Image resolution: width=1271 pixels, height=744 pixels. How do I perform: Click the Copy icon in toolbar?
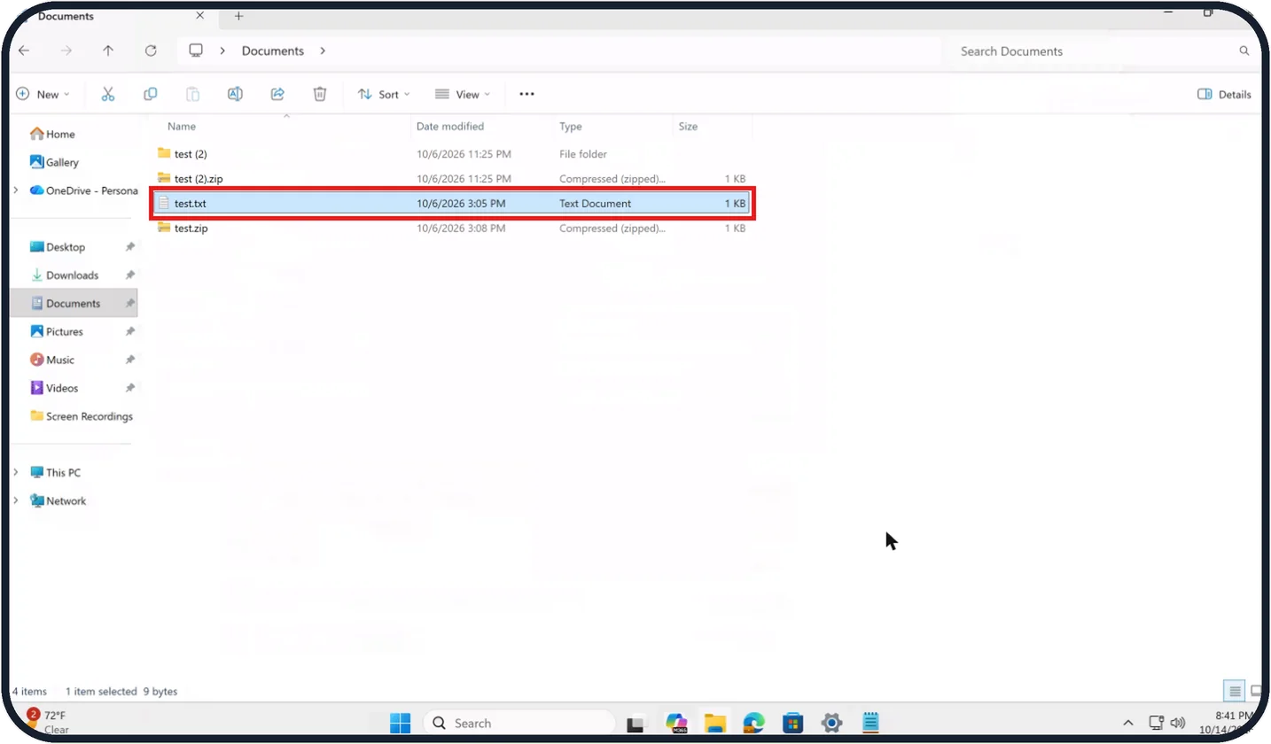[x=151, y=94]
